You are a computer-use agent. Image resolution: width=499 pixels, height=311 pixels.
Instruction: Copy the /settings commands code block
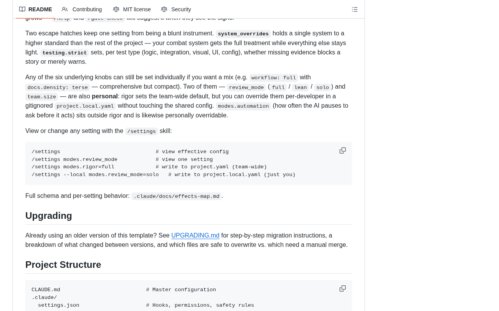point(343,150)
